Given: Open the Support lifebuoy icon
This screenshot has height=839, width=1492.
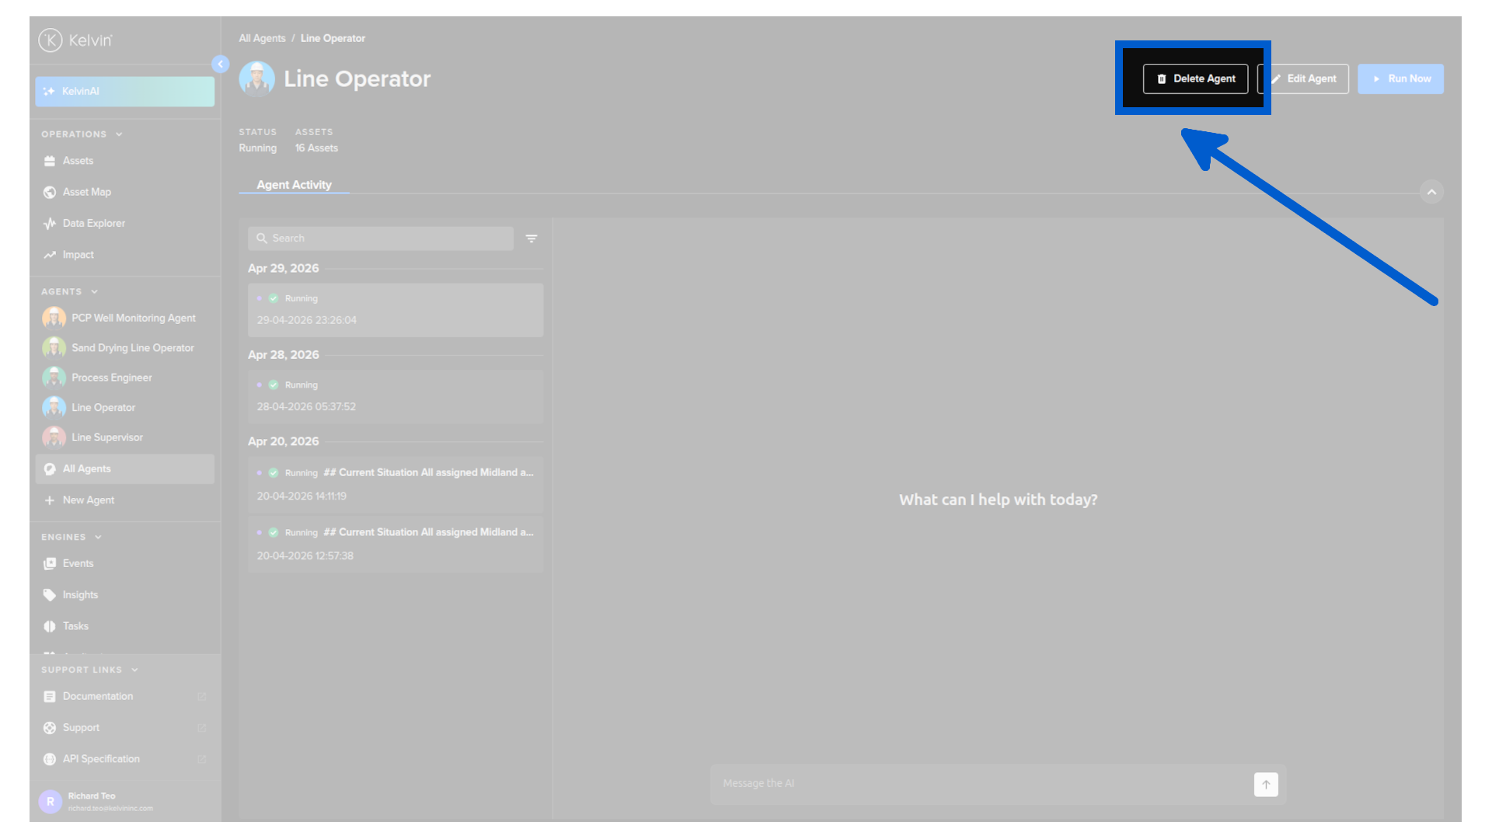Looking at the screenshot, I should (x=50, y=728).
